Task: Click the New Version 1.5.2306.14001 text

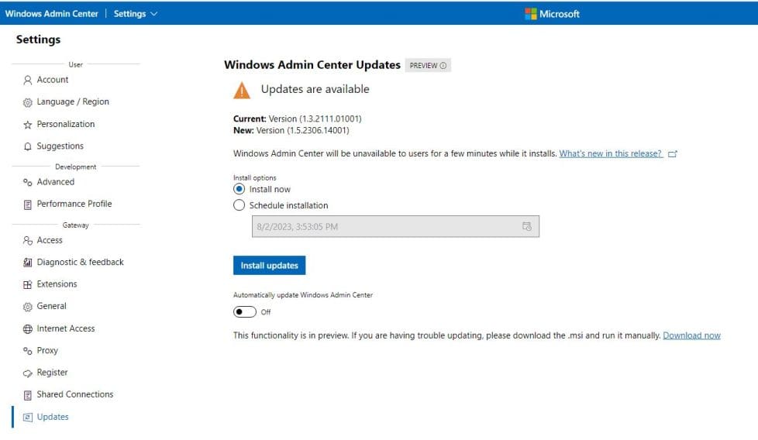Action: coord(291,130)
